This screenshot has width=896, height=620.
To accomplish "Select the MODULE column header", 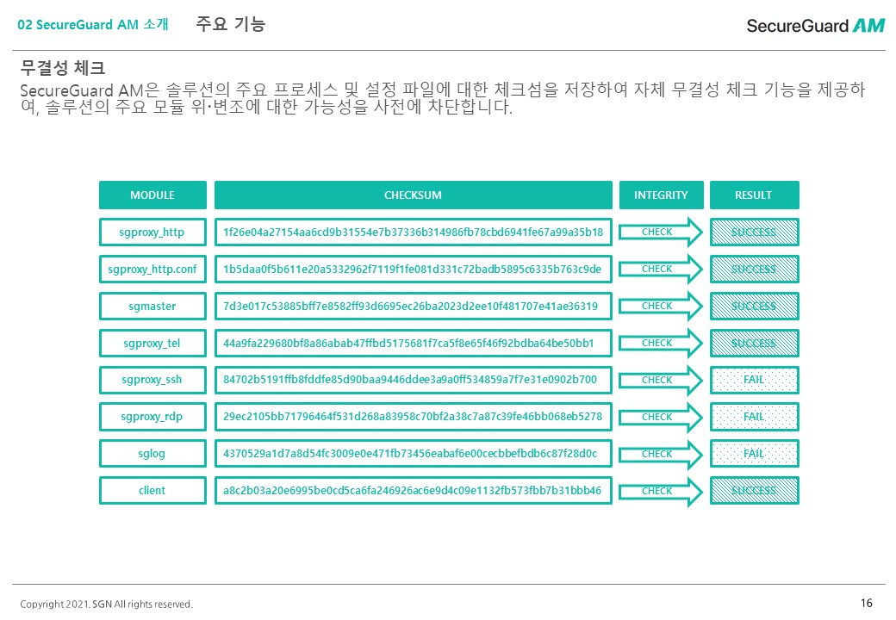I will click(152, 195).
